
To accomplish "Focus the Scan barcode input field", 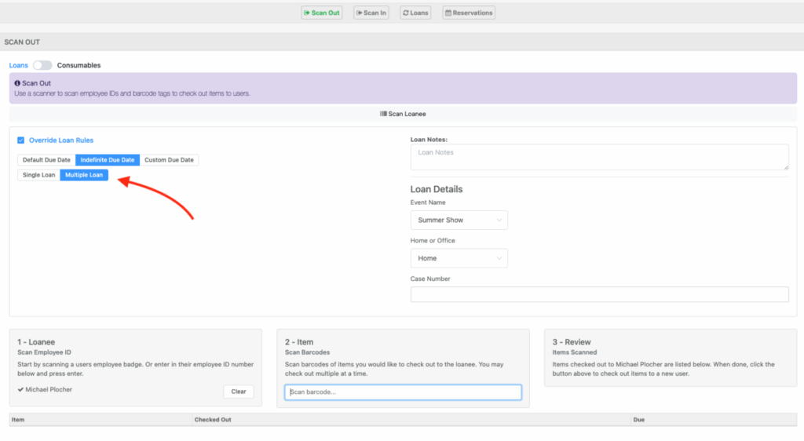I will coord(403,392).
